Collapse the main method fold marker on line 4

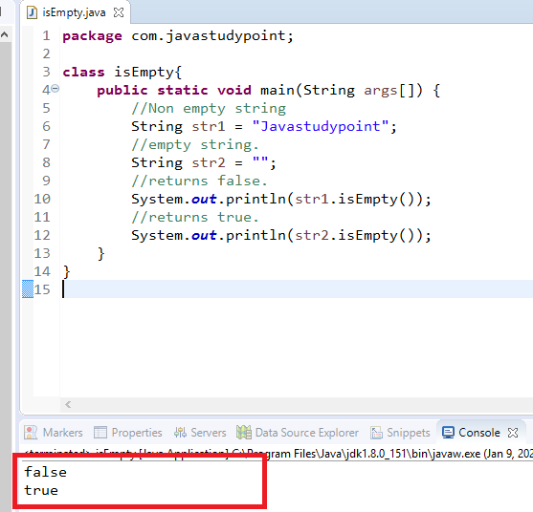point(56,89)
